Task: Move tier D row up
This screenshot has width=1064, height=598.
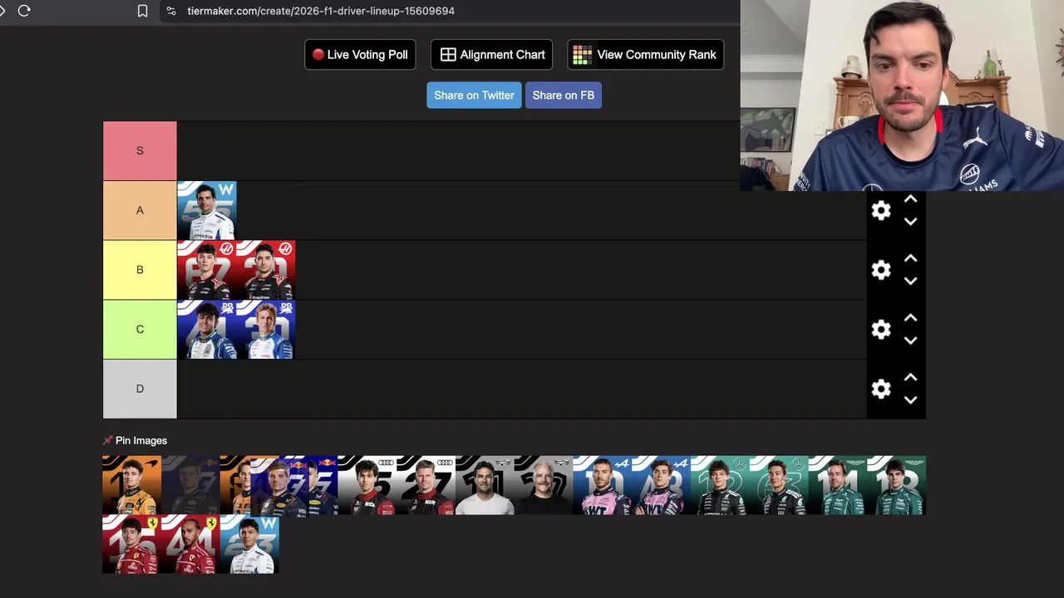Action: click(x=910, y=377)
